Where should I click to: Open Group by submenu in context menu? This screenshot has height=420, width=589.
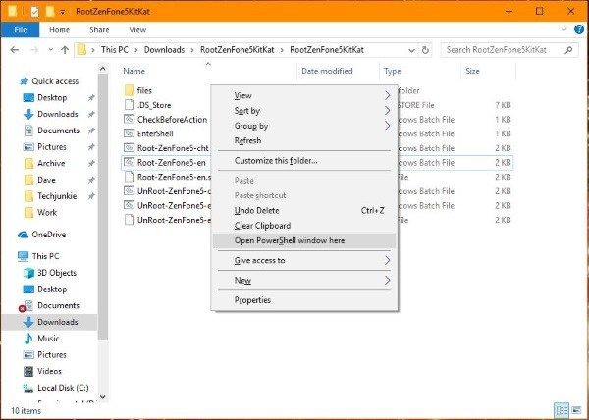[x=305, y=126]
